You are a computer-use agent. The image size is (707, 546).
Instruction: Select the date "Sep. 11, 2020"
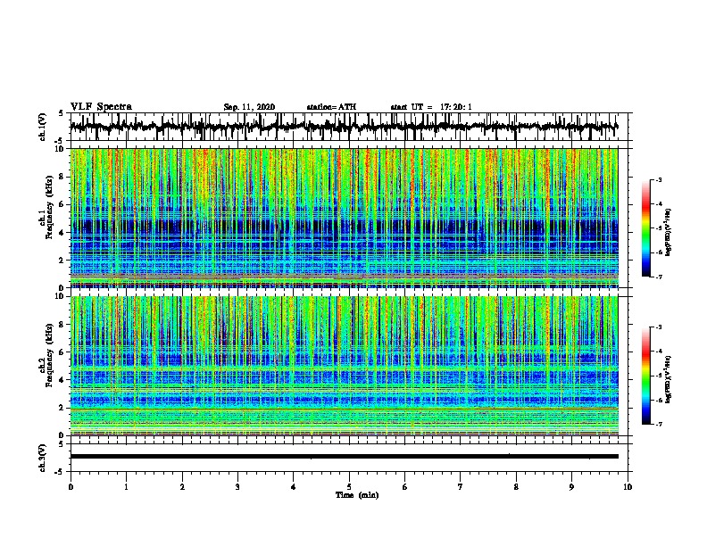click(x=249, y=107)
